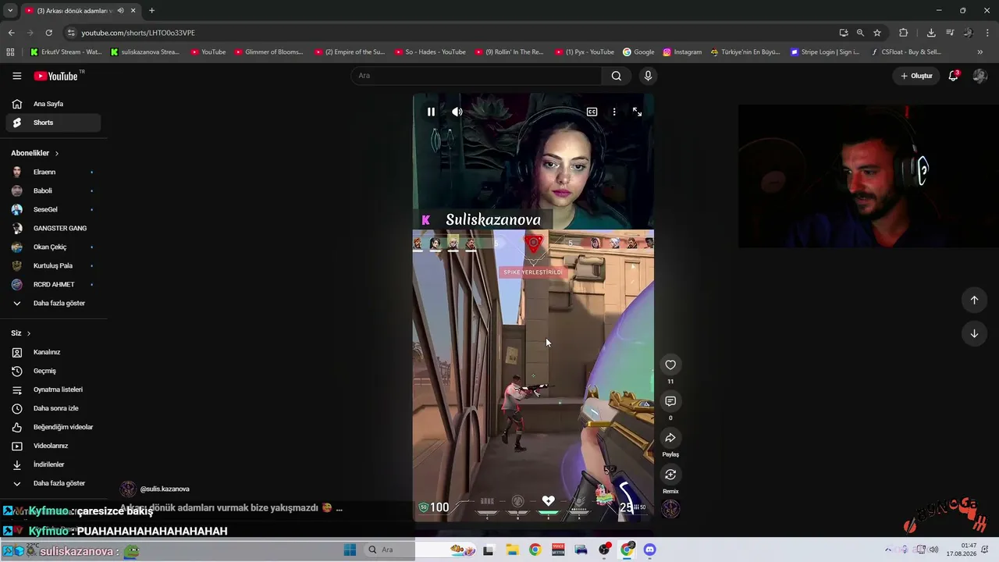The height and width of the screenshot is (562, 999).
Task: Go to the YouTube home logo
Action: [x=55, y=76]
